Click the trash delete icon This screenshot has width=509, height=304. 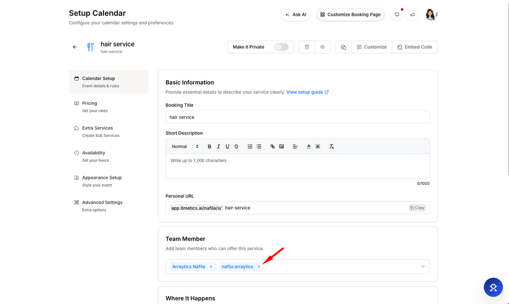(307, 47)
